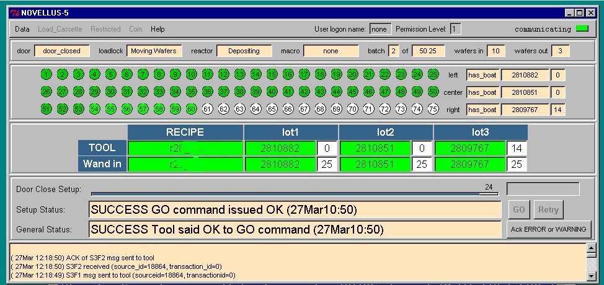This screenshot has height=285, width=604.
Task: Click the Permission Level field
Action: tap(455, 29)
